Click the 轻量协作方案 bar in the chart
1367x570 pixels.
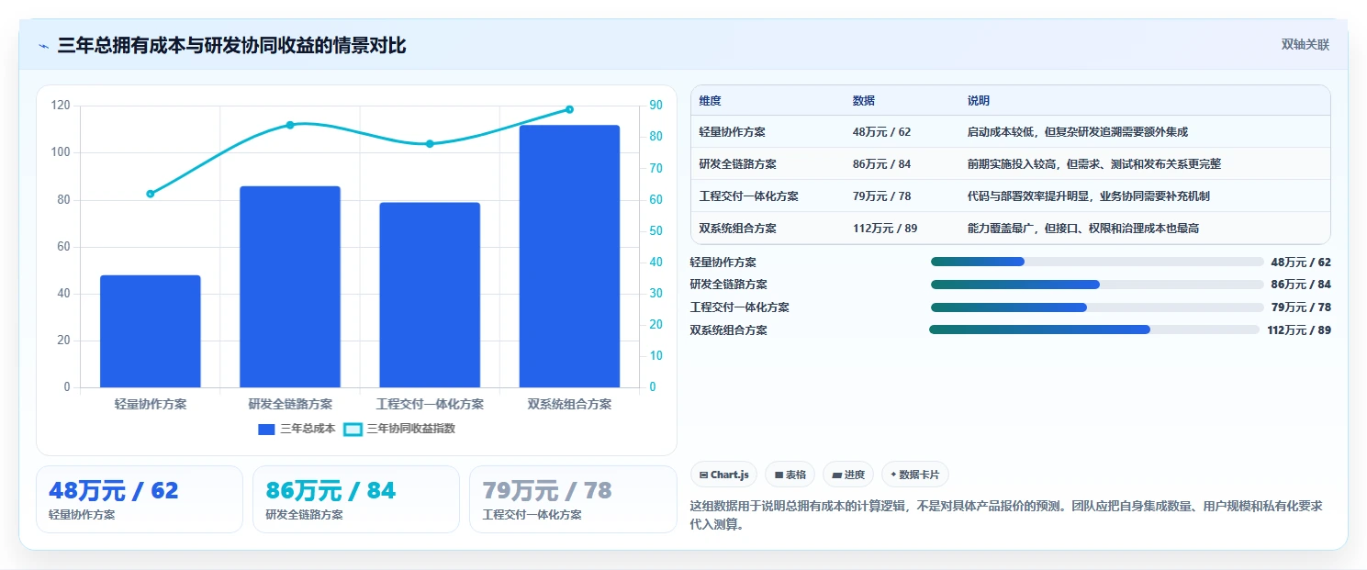[x=151, y=331]
